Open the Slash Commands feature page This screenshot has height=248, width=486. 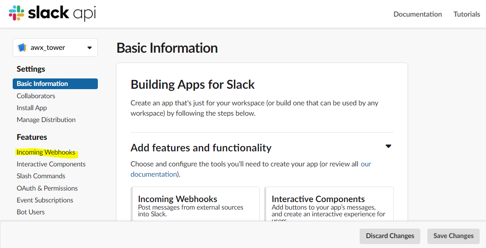point(41,176)
